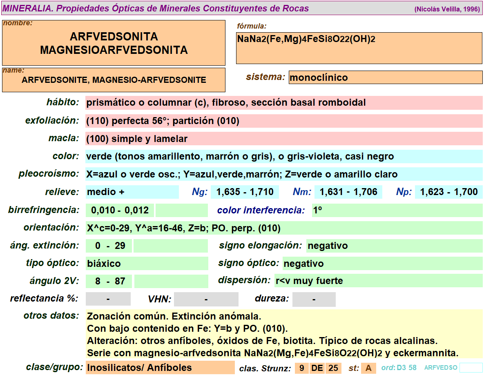
Task: Select the dureza field
Action: pyautogui.click(x=314, y=300)
